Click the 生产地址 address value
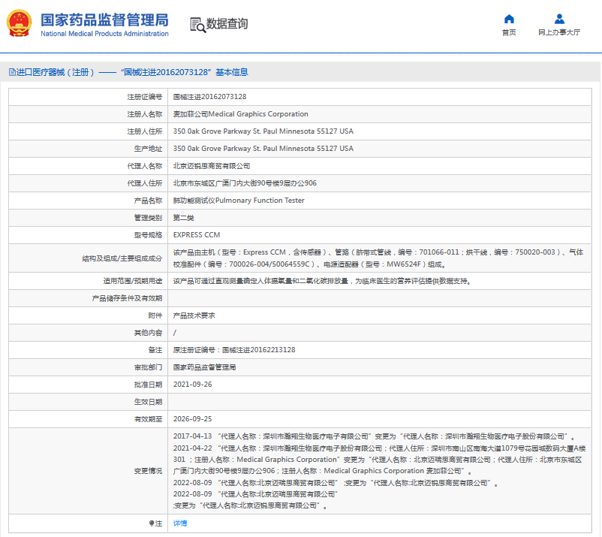This screenshot has height=537, width=602. (x=263, y=149)
